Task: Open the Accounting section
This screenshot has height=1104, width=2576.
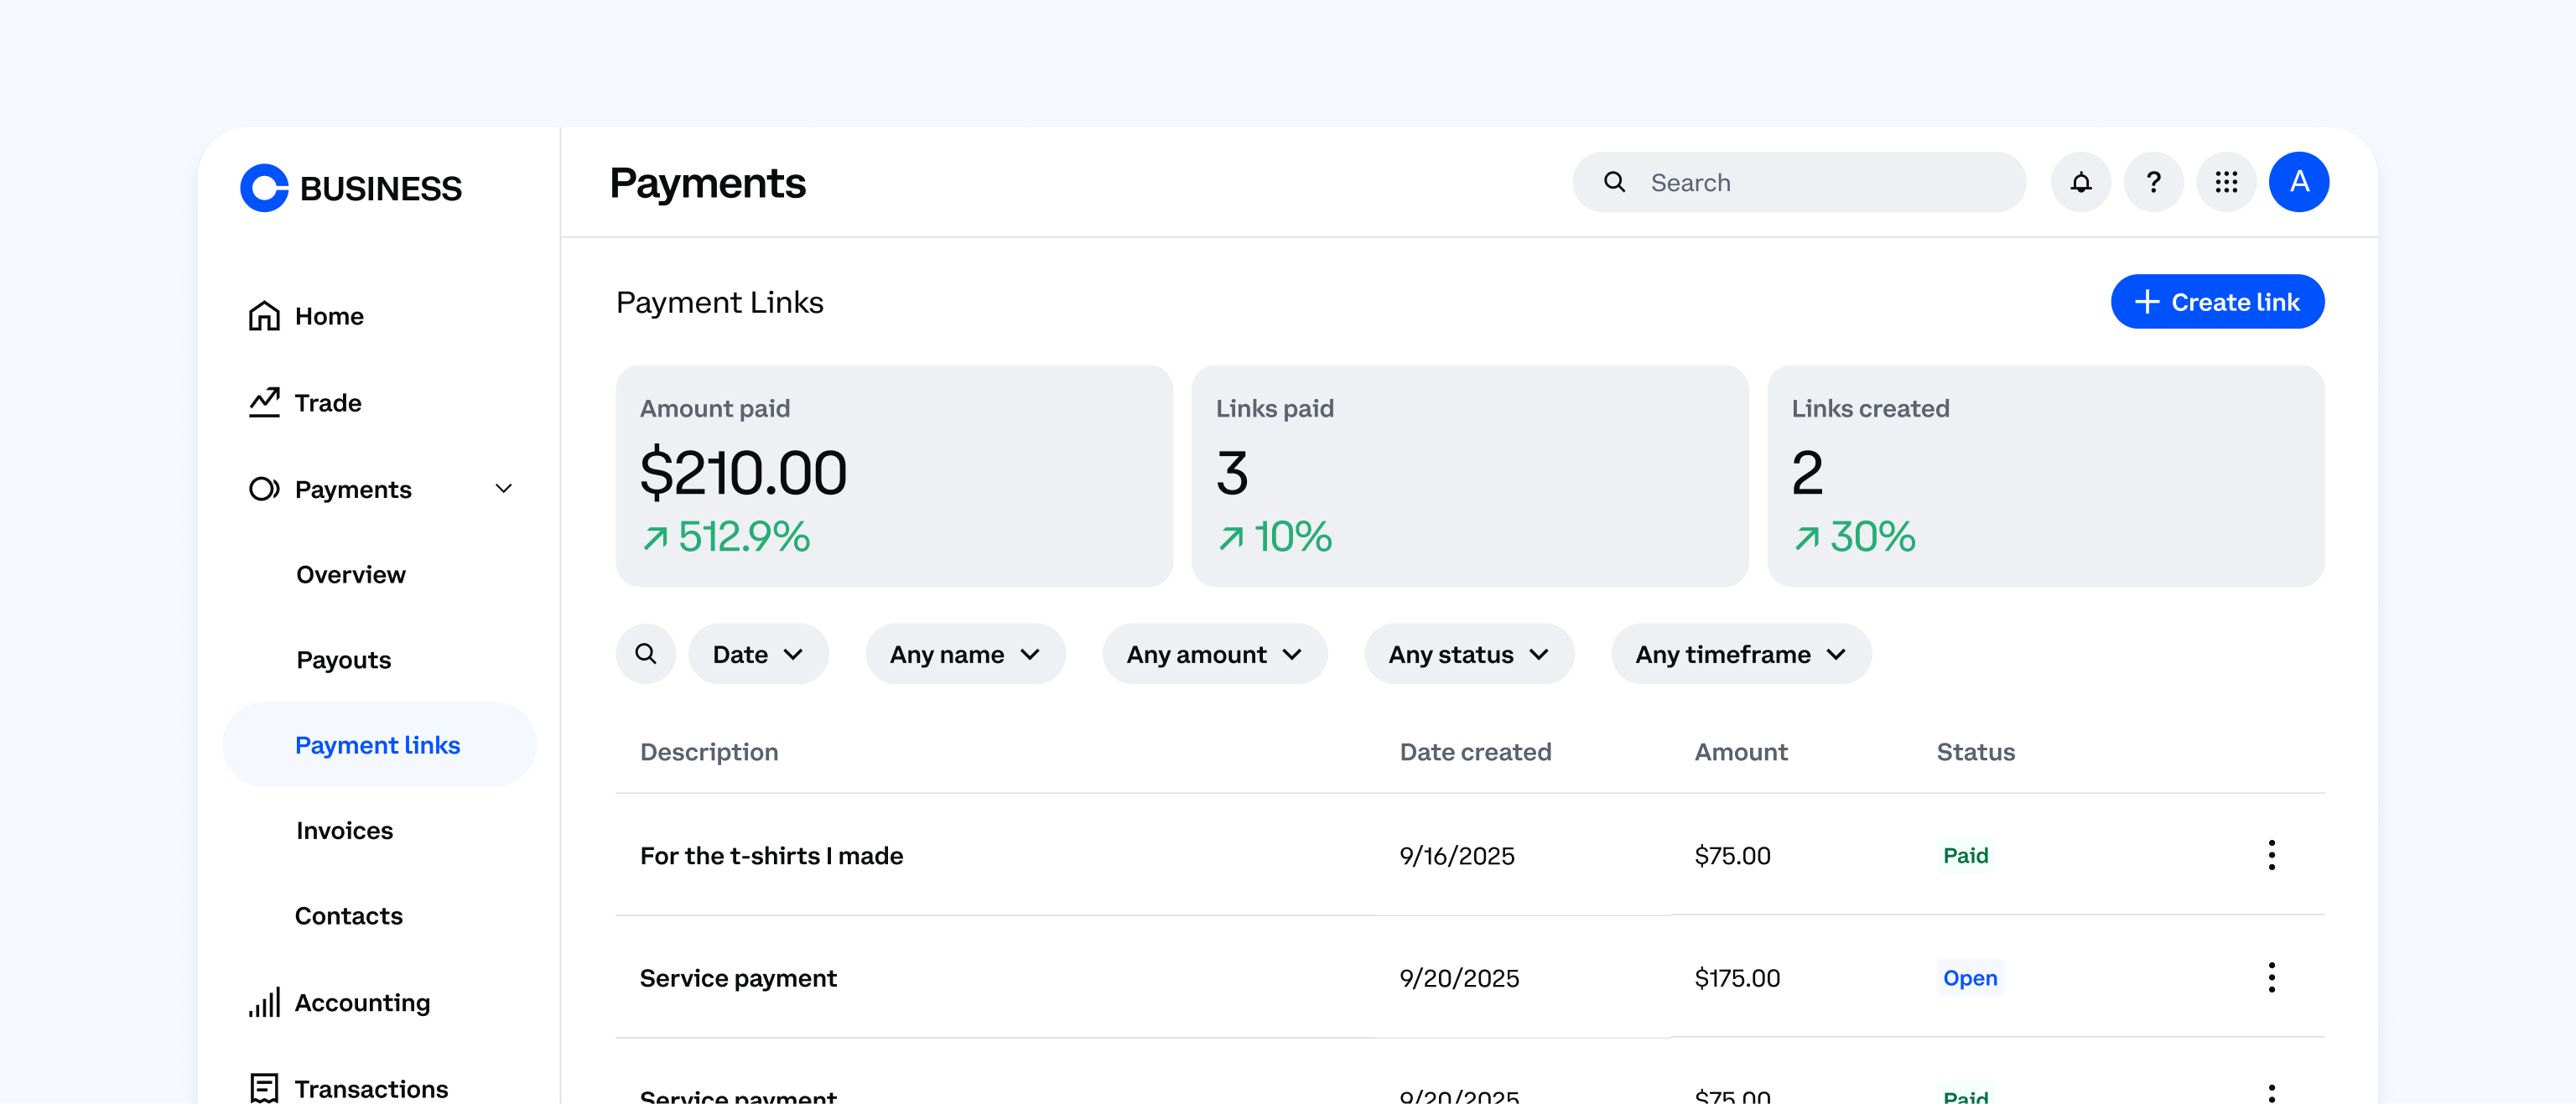Action: 362,1002
